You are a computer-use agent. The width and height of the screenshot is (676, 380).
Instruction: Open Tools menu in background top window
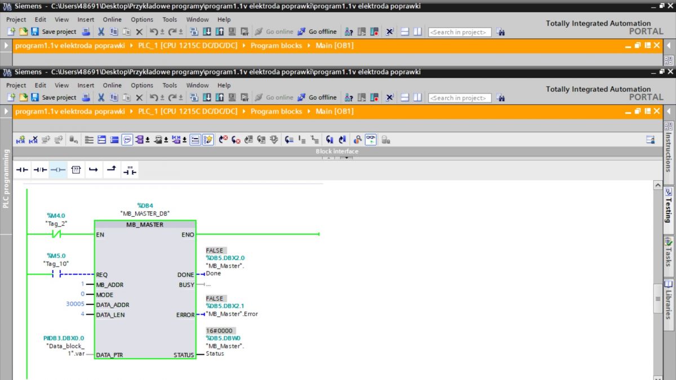pos(170,20)
